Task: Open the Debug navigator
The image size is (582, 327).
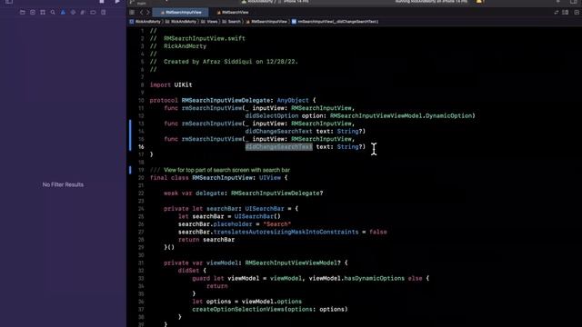Action: (x=83, y=12)
